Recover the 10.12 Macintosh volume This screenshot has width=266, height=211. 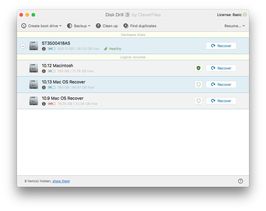(221, 68)
